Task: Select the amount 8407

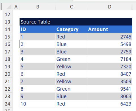Action: point(110,74)
